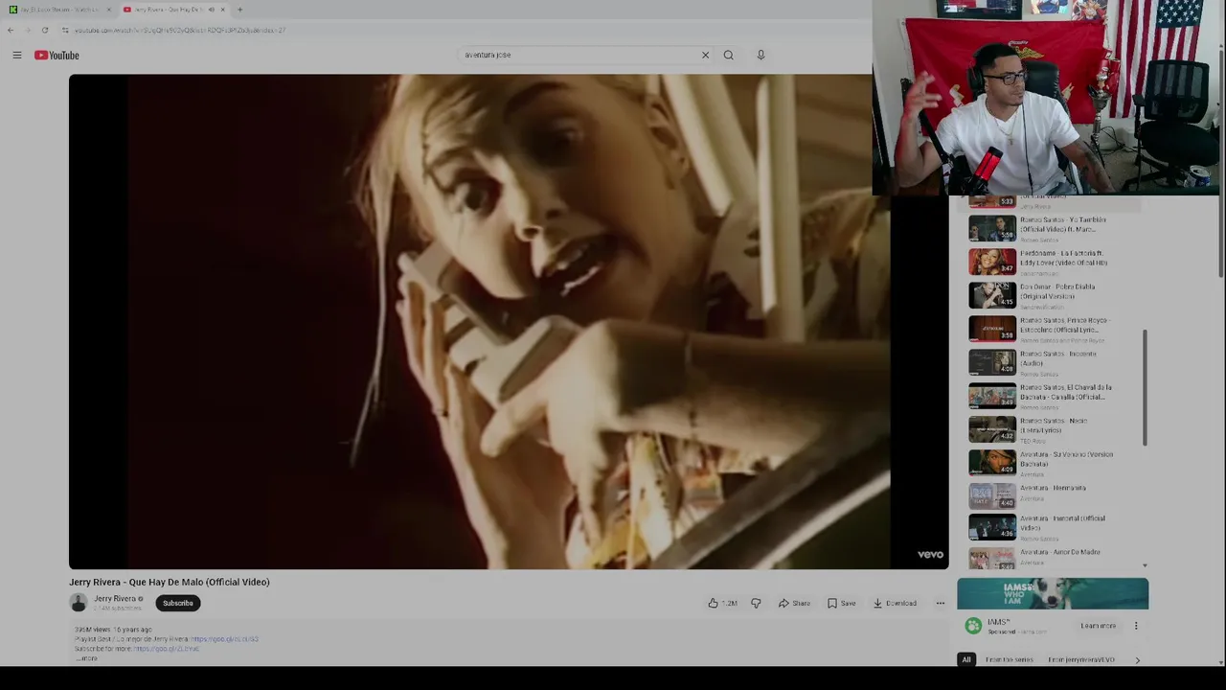The width and height of the screenshot is (1226, 690).
Task: Select the 'From the series' chip
Action: 1009,659
